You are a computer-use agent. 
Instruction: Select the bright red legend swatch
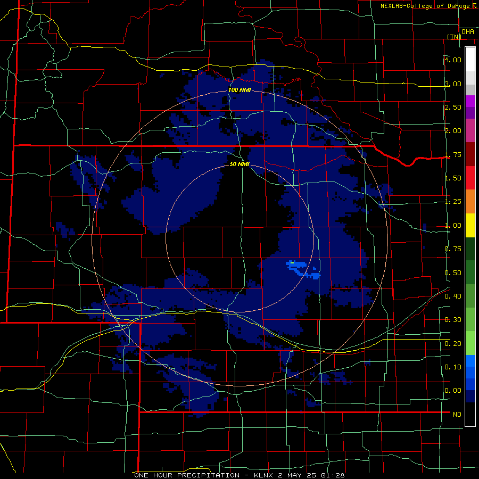coord(470,178)
